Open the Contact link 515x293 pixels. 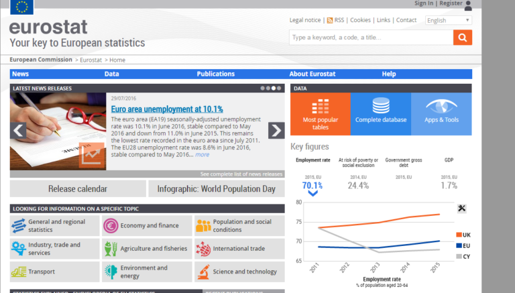pyautogui.click(x=406, y=20)
